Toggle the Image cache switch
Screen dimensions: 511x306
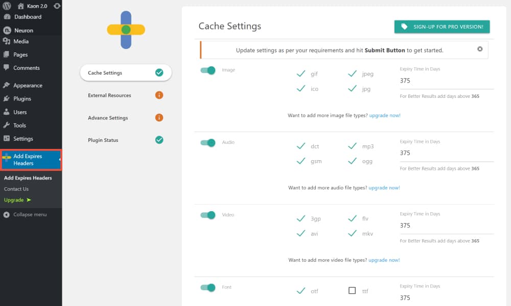pyautogui.click(x=208, y=70)
